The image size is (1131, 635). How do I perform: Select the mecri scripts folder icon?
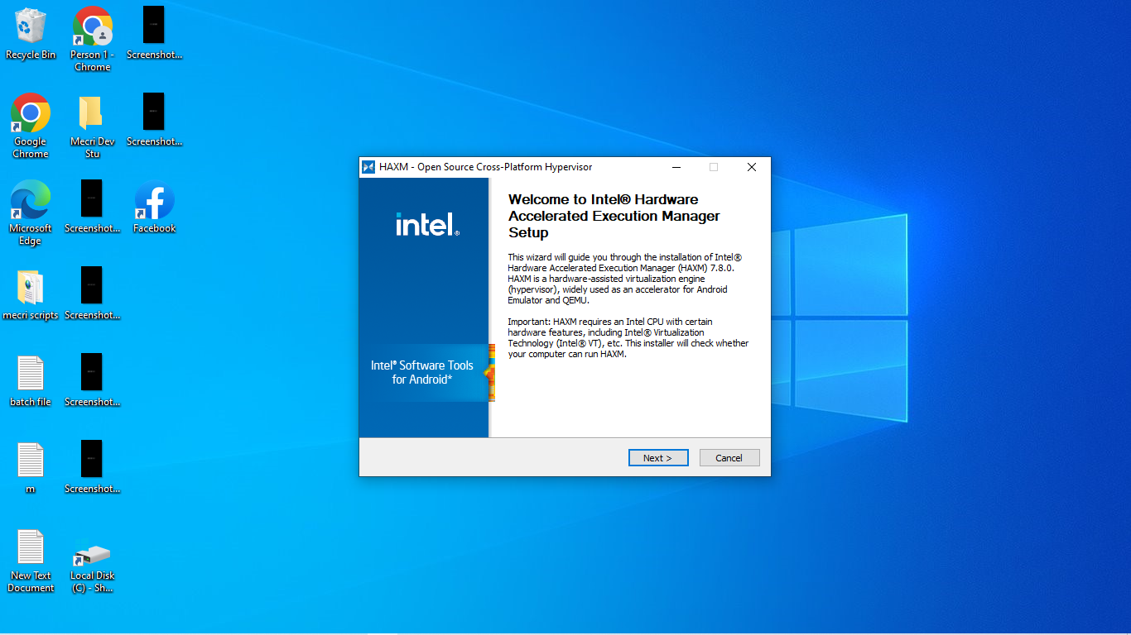[x=31, y=294]
